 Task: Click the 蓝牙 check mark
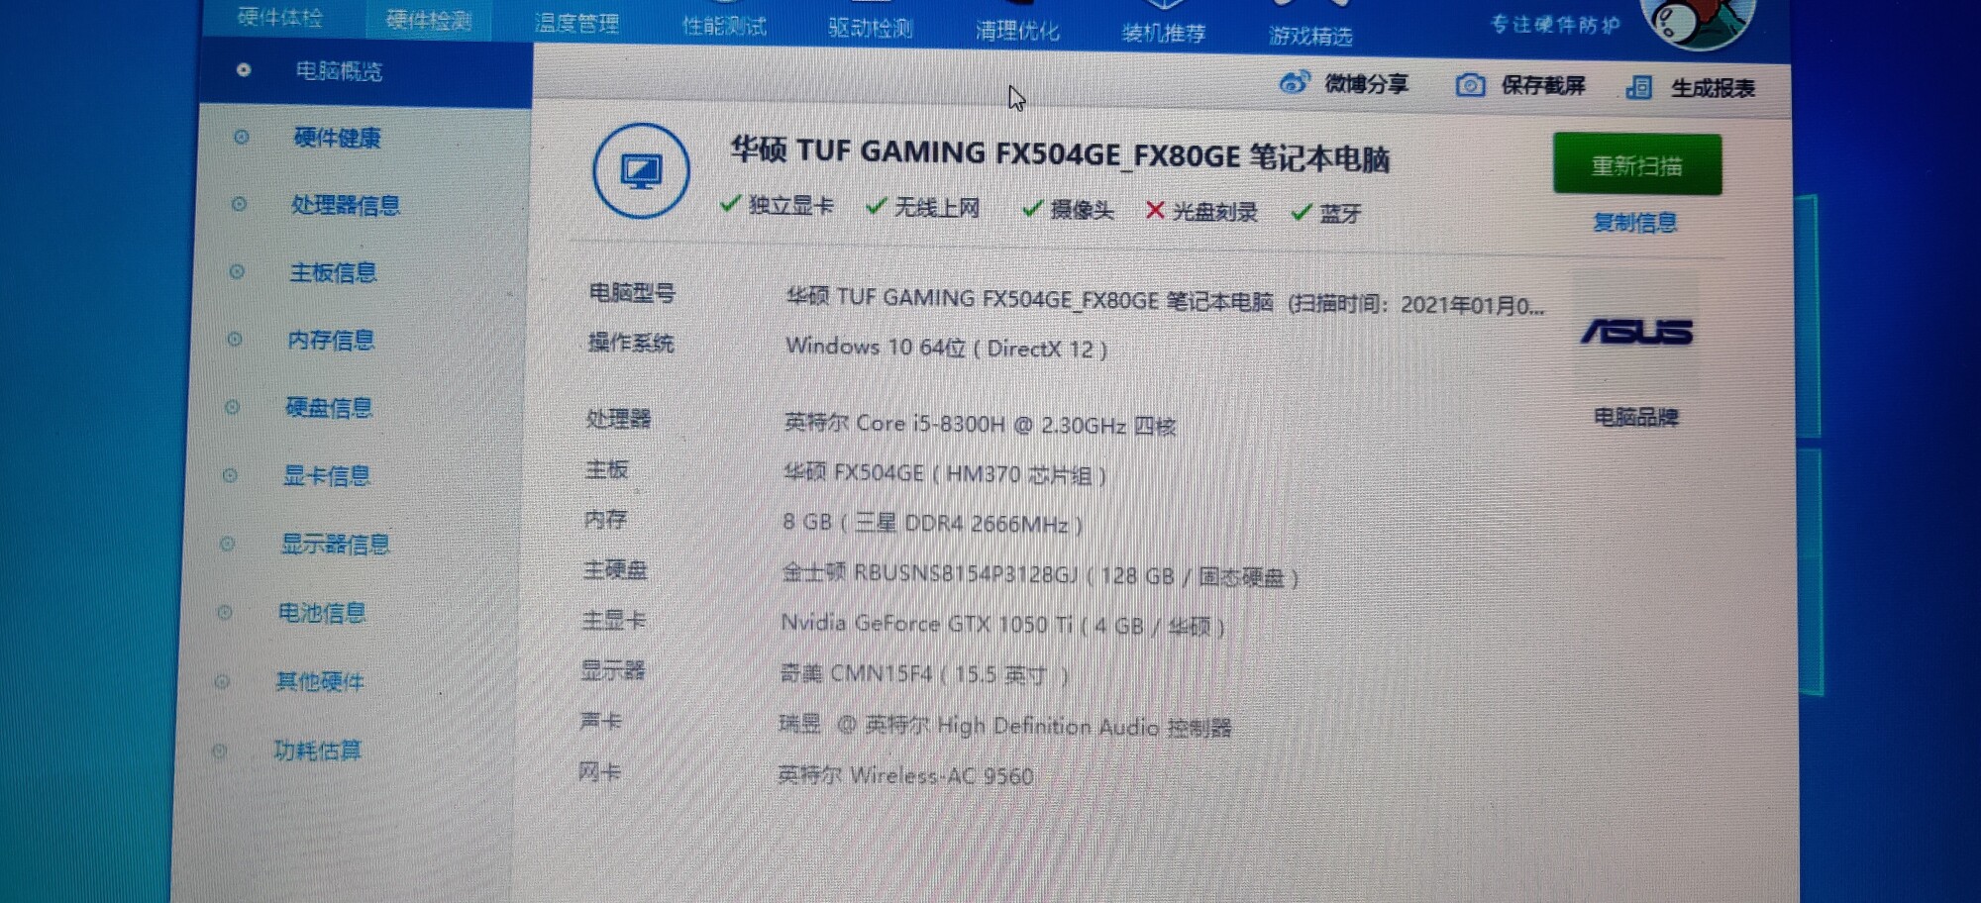[x=1302, y=212]
